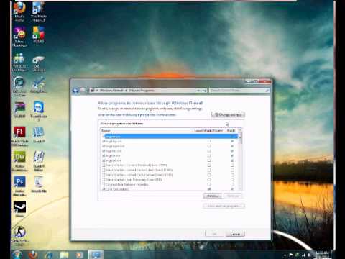Open the Counter-Strike desktop icon
The height and width of the screenshot is (259, 345).
[19, 235]
